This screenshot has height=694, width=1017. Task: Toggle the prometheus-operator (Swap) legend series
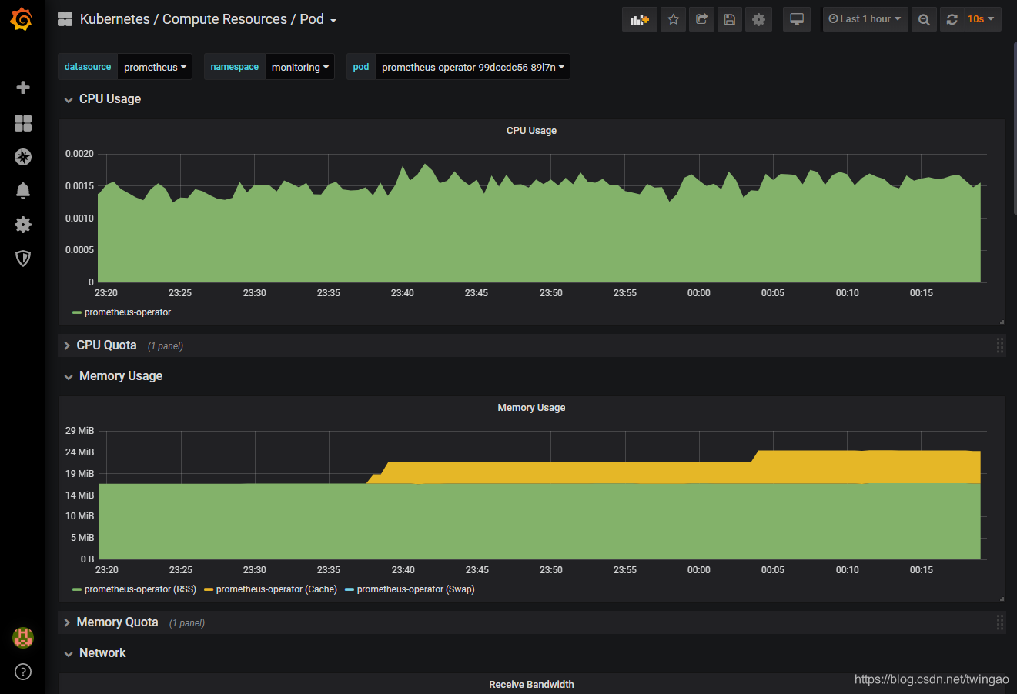coord(416,589)
